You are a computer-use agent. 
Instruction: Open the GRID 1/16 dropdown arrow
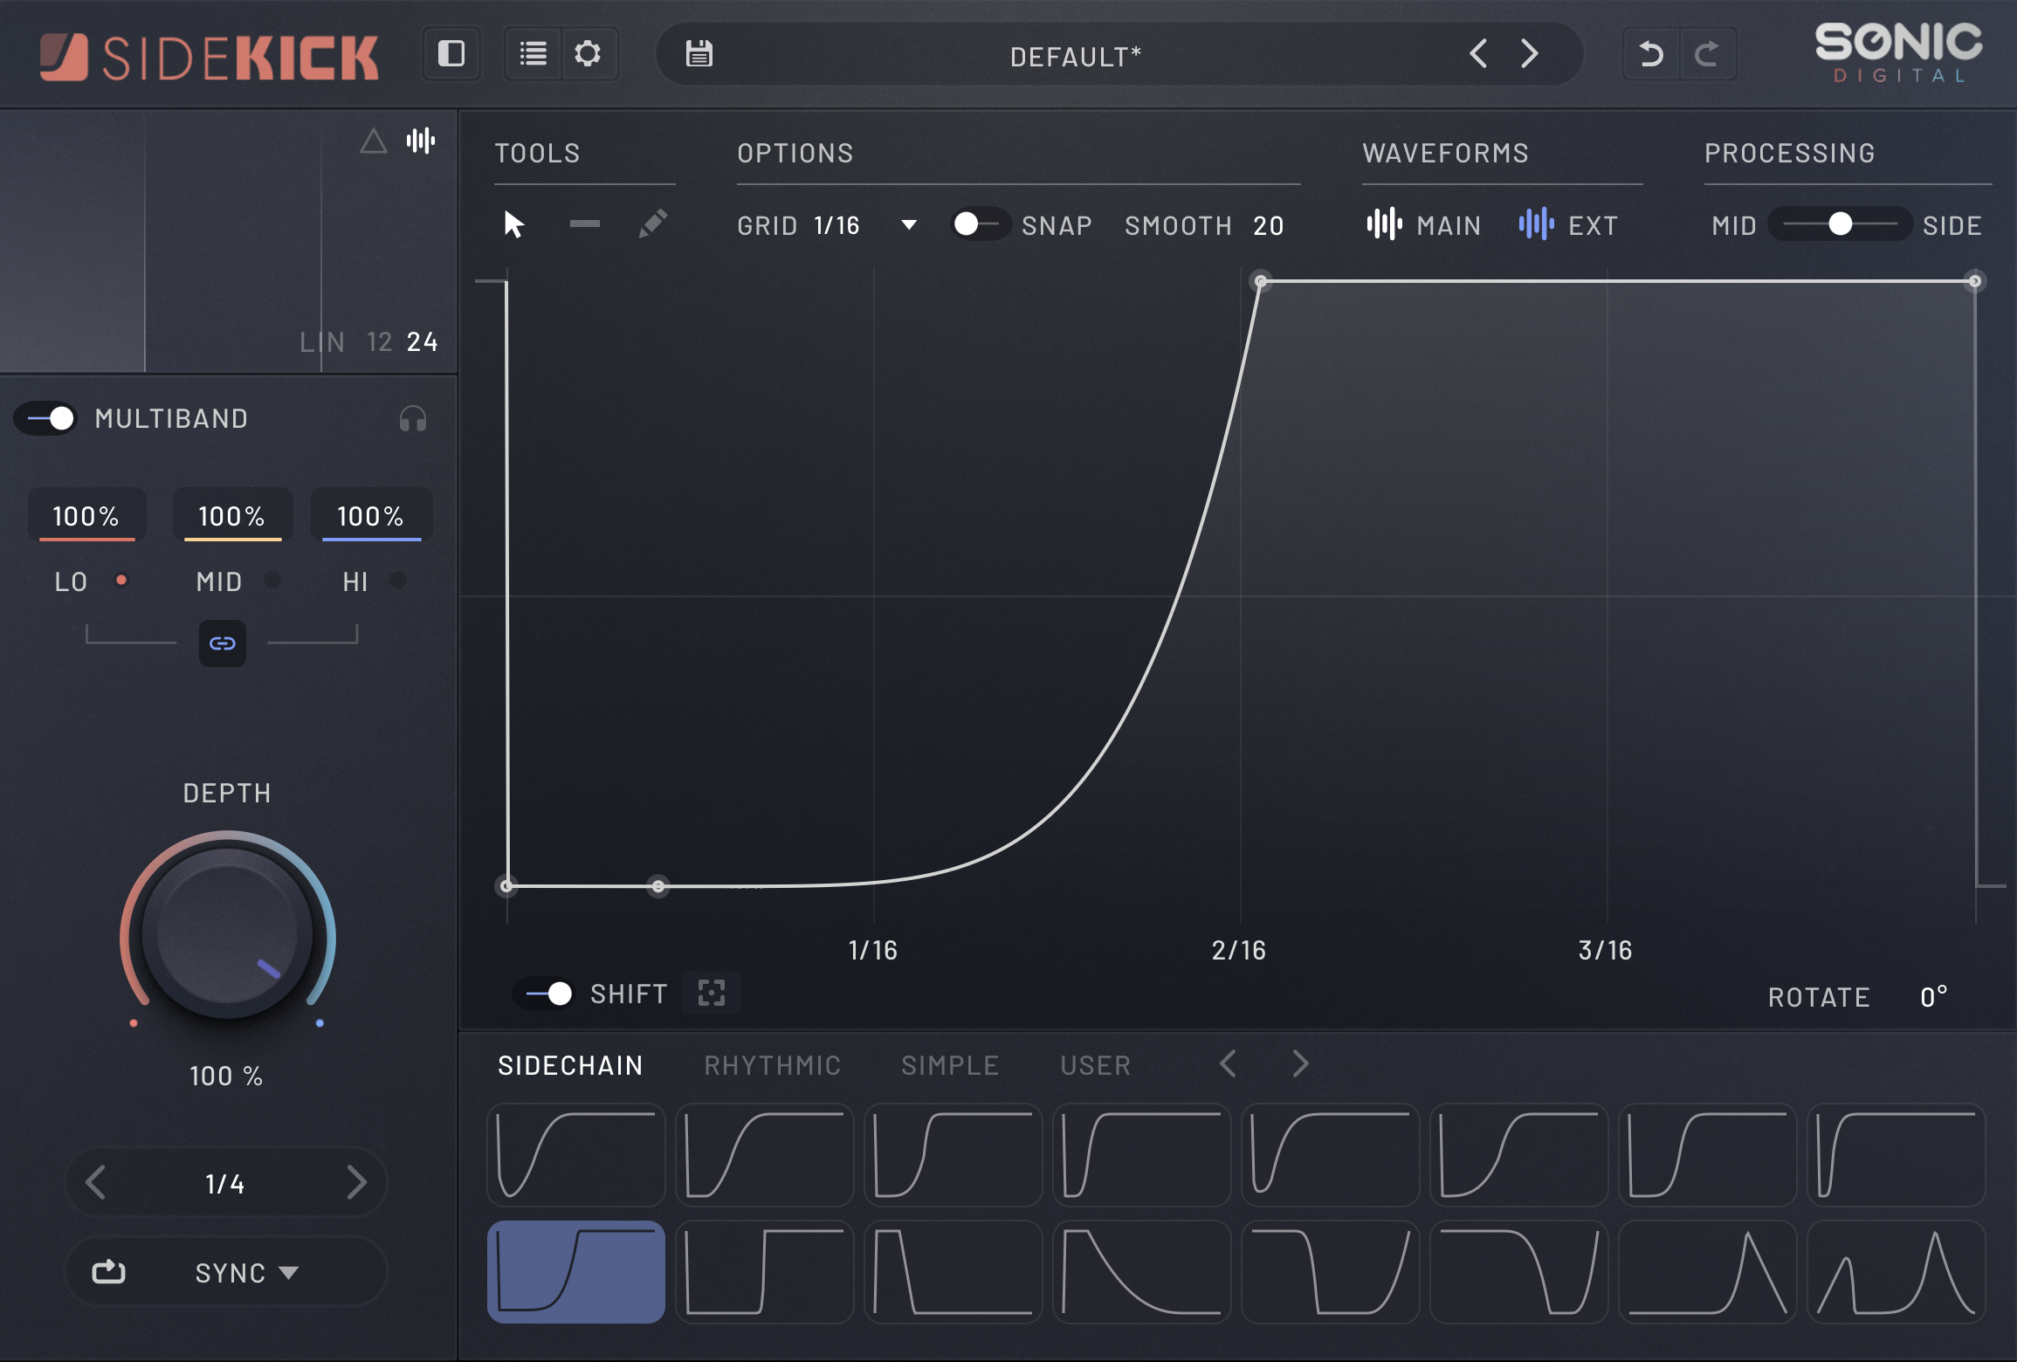click(x=909, y=225)
